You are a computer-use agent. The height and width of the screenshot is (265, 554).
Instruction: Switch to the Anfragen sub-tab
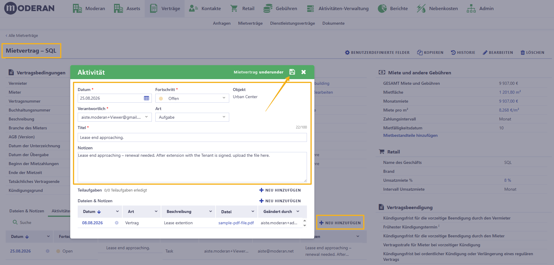click(x=221, y=23)
